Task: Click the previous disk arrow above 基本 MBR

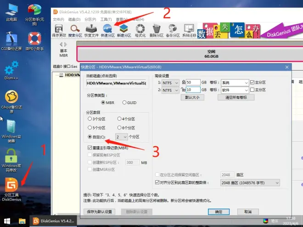Action: pyautogui.click(x=61, y=44)
